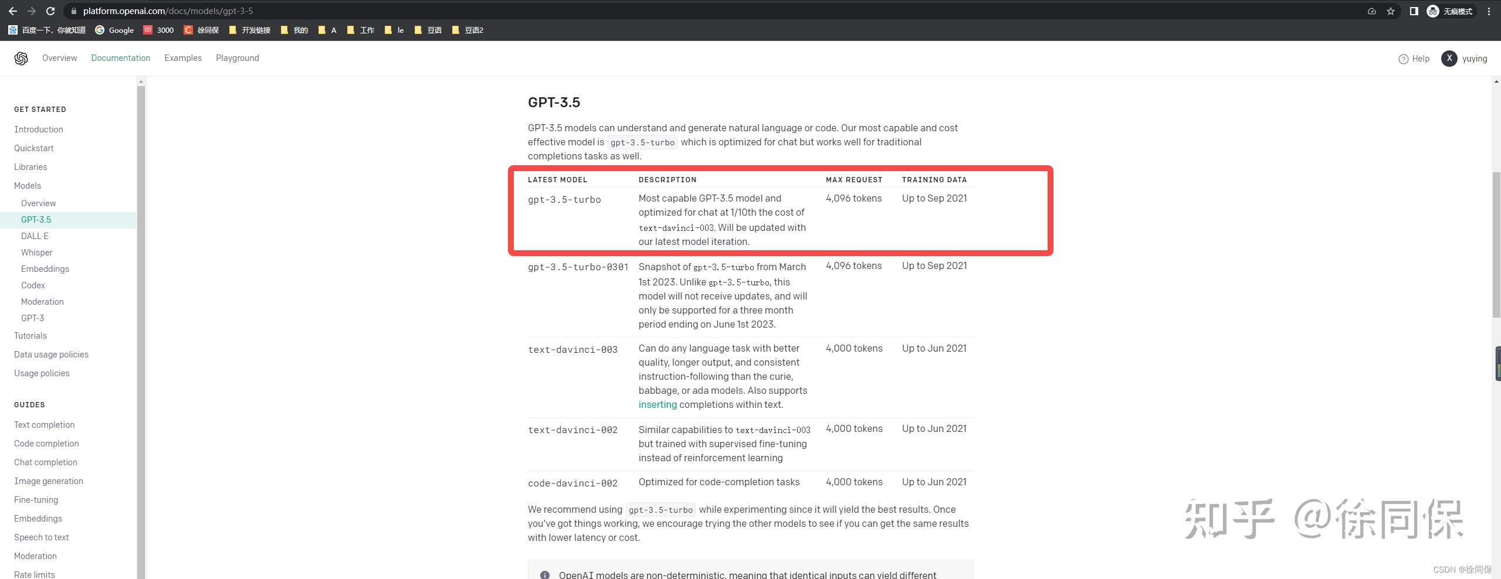Open Chat completion guide
This screenshot has height=579, width=1501.
click(46, 462)
